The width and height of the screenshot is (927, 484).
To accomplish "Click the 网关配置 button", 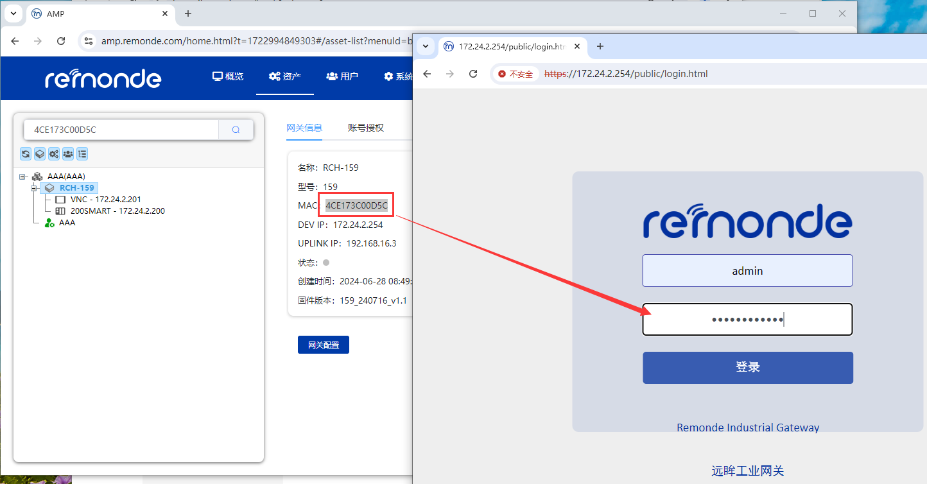I will pos(324,345).
